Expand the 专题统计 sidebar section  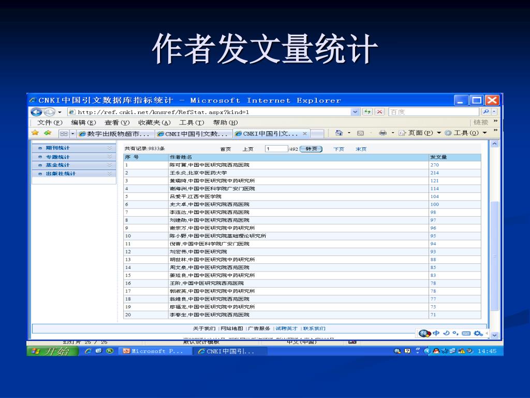coord(75,157)
